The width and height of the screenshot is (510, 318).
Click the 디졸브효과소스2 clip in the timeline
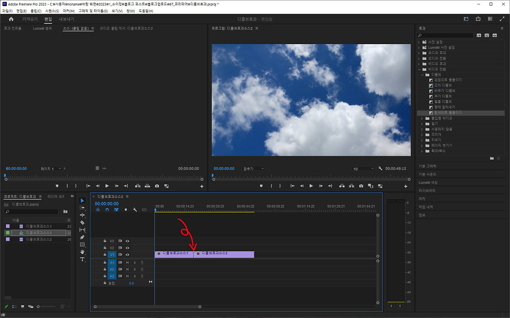tap(224, 254)
